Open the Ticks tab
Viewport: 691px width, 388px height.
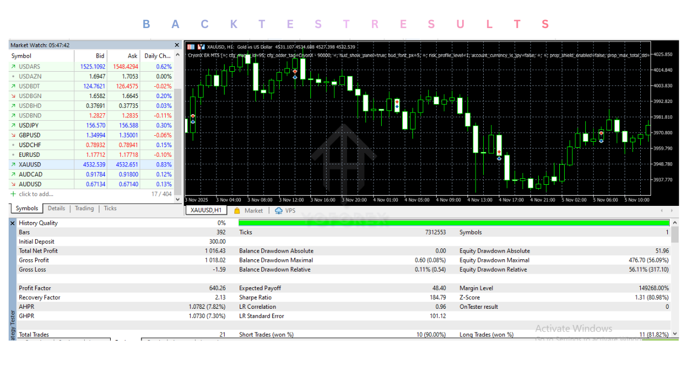pos(110,209)
